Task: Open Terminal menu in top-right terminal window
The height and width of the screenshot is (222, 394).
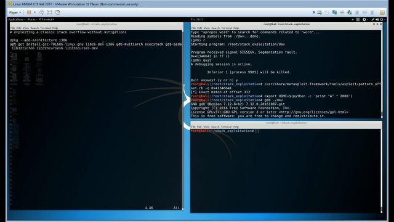Action: tap(227, 28)
